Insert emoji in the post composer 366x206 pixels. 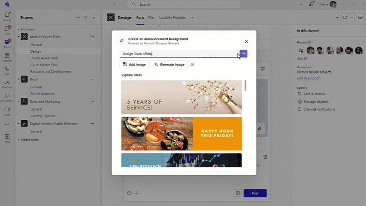pos(129,193)
